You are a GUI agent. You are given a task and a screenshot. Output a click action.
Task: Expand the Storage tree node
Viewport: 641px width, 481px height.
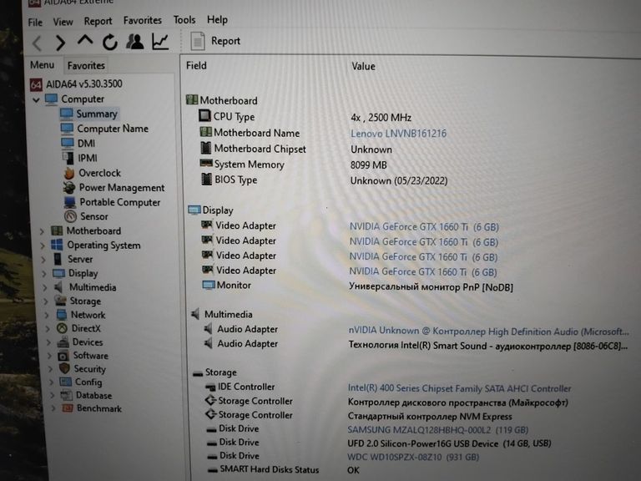[x=46, y=301]
